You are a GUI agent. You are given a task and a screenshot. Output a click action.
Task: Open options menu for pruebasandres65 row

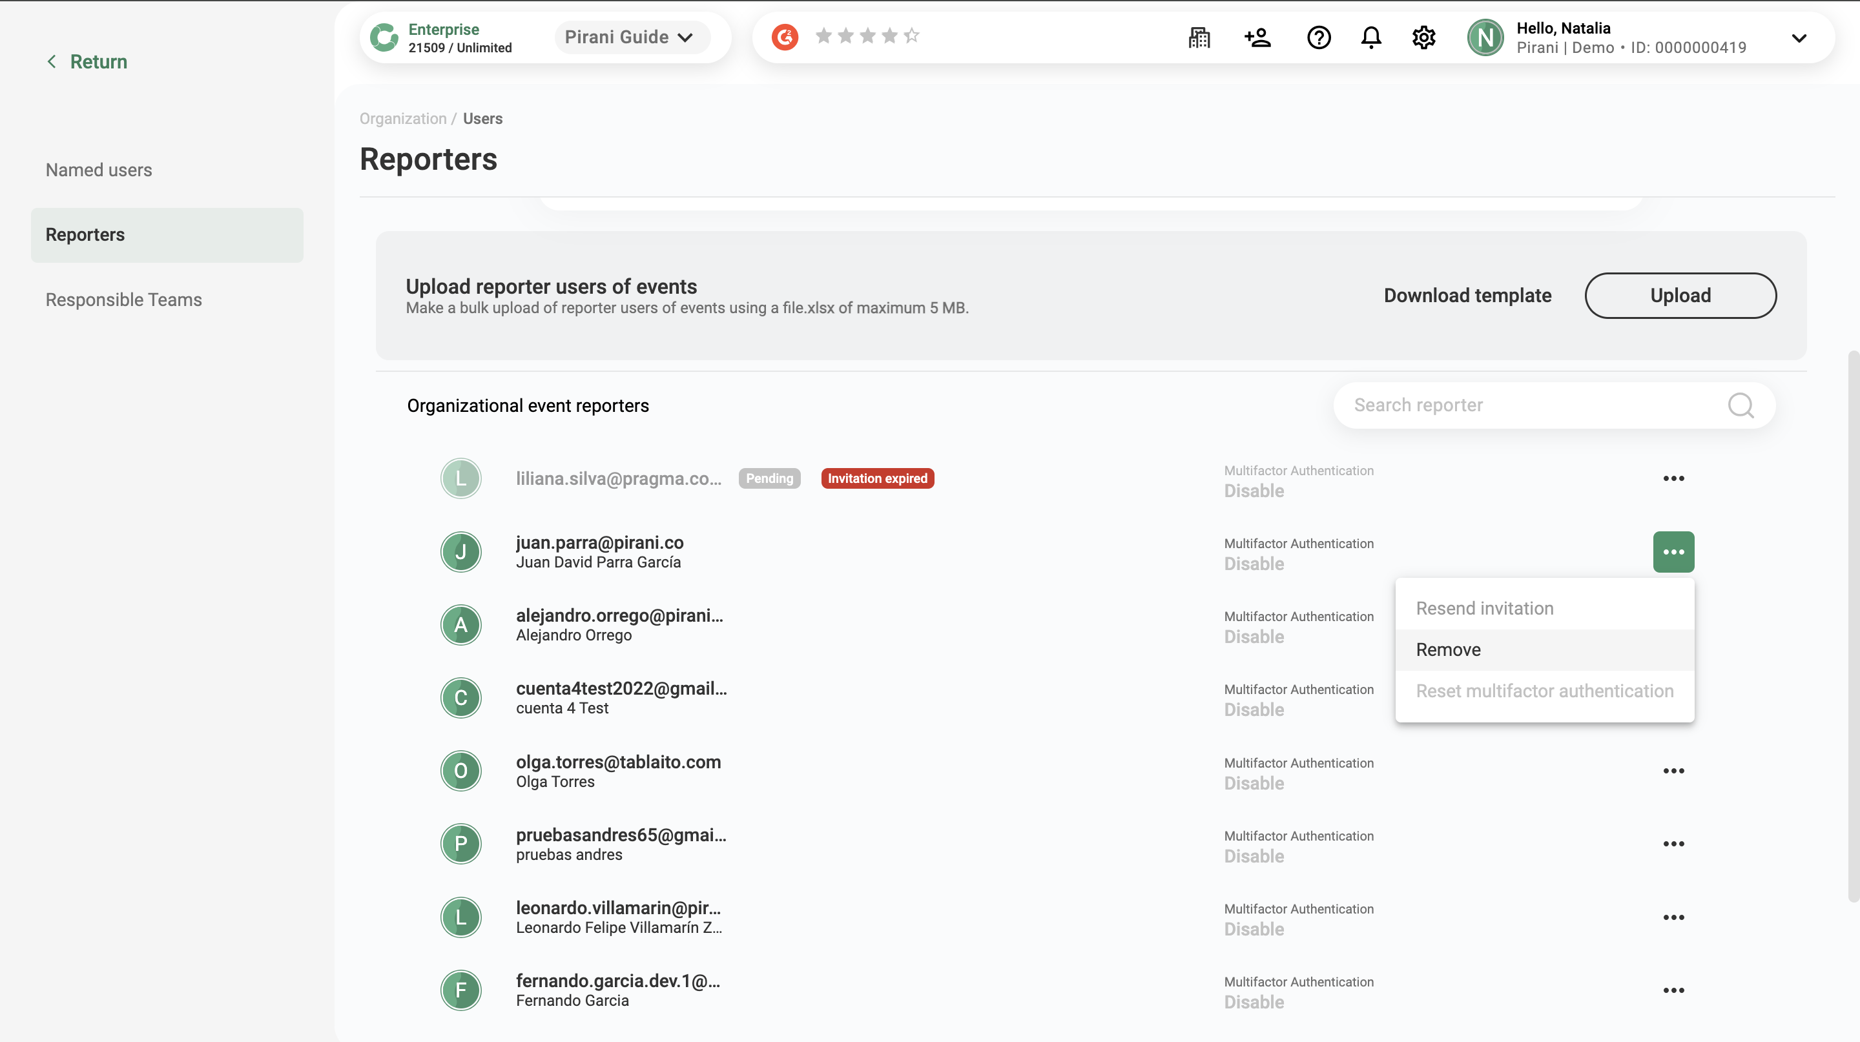point(1673,844)
